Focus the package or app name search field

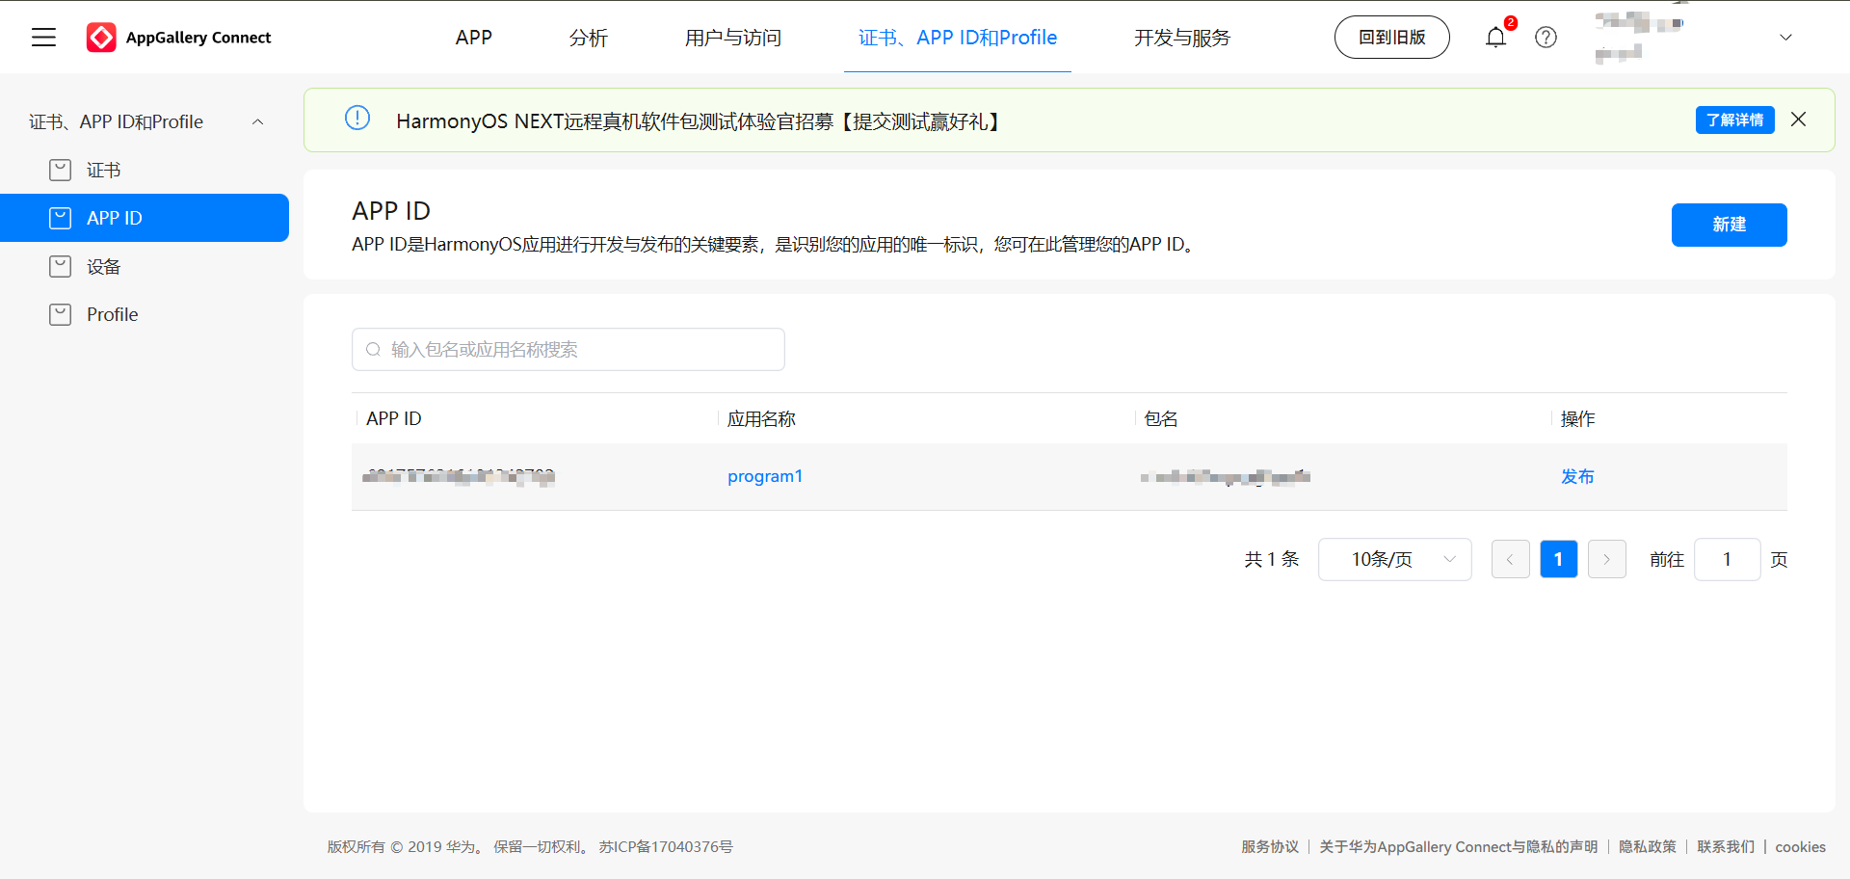pos(568,350)
